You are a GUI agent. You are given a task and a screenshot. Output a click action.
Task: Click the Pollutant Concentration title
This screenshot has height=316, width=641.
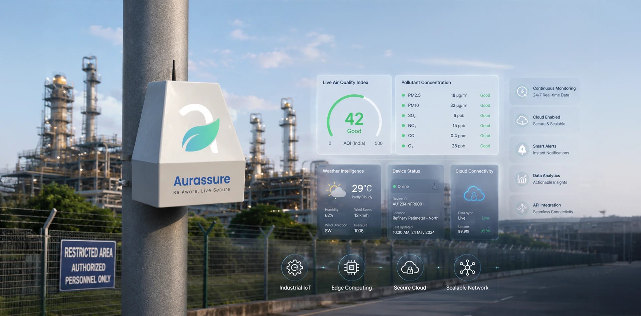[x=426, y=82]
